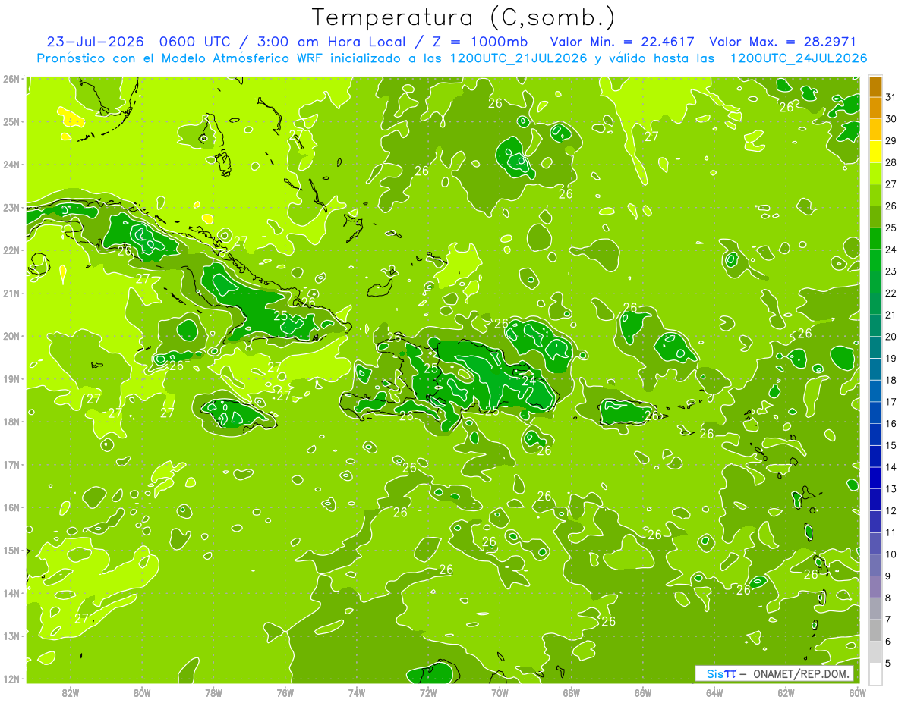
Task: Click the white legend swatch below 5
Action: (875, 673)
